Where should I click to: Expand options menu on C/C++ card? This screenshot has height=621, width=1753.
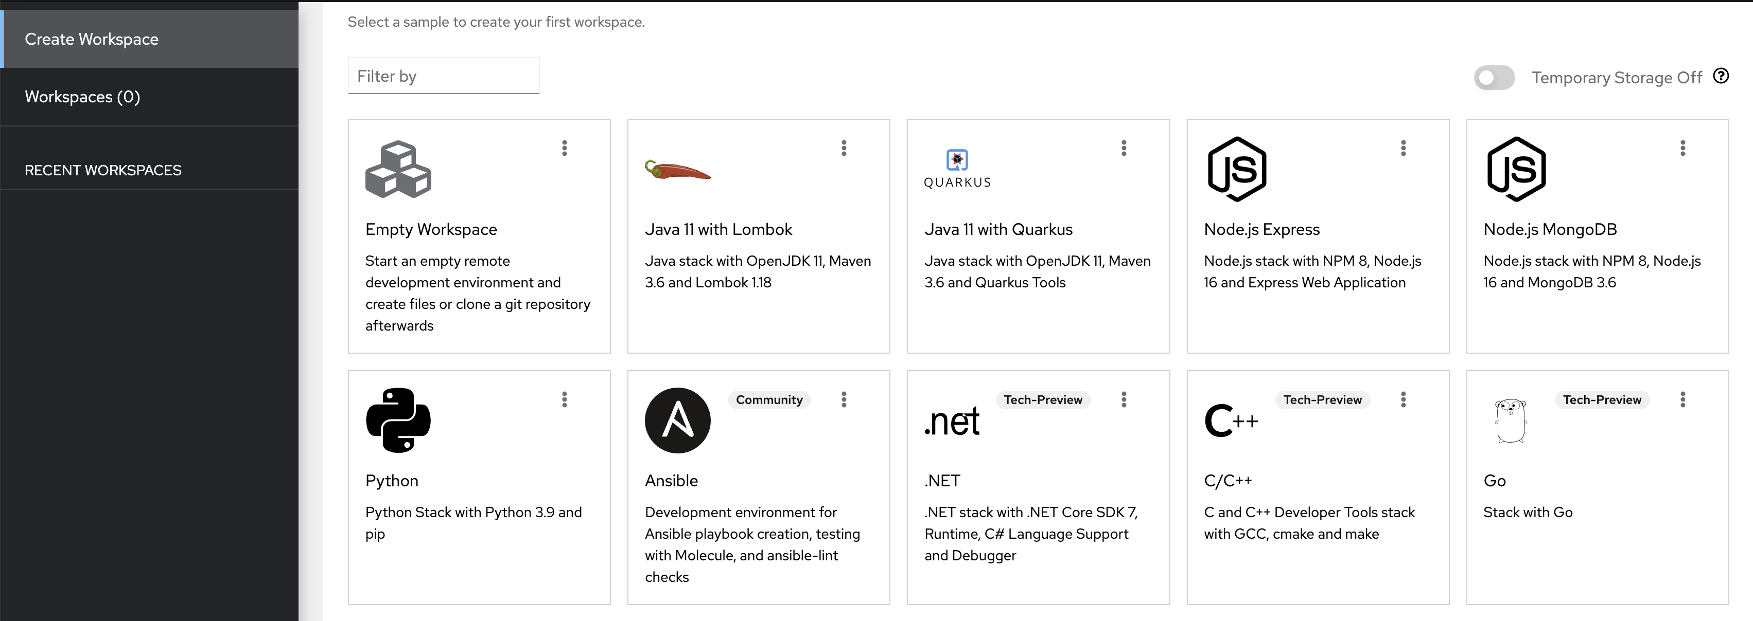[x=1403, y=399]
